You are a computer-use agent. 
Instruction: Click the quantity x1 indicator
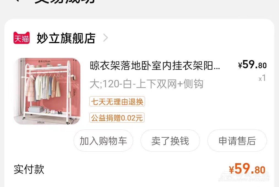(262, 78)
